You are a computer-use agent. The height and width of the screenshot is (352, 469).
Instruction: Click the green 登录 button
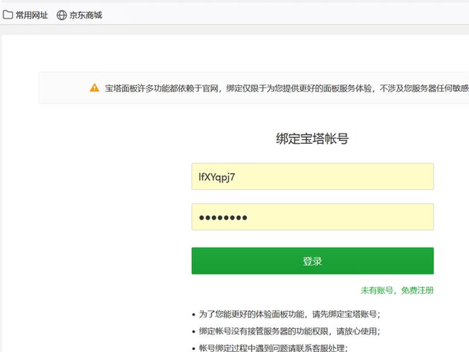312,260
